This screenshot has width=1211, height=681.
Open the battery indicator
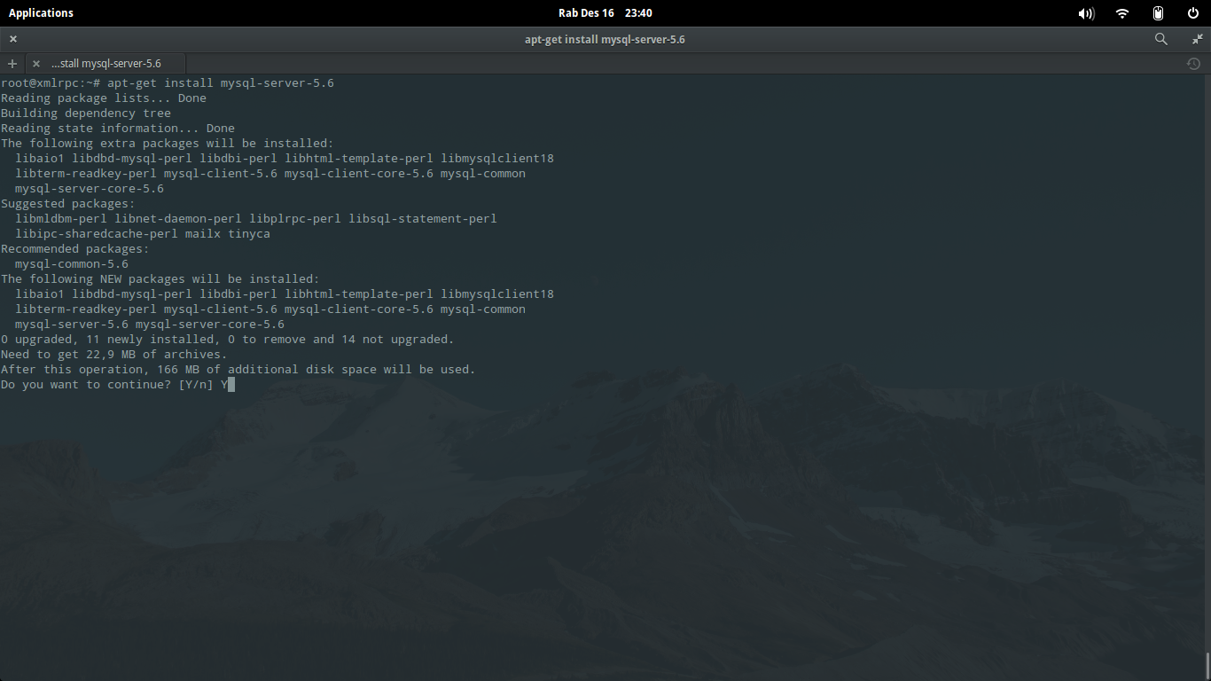pos(1158,13)
